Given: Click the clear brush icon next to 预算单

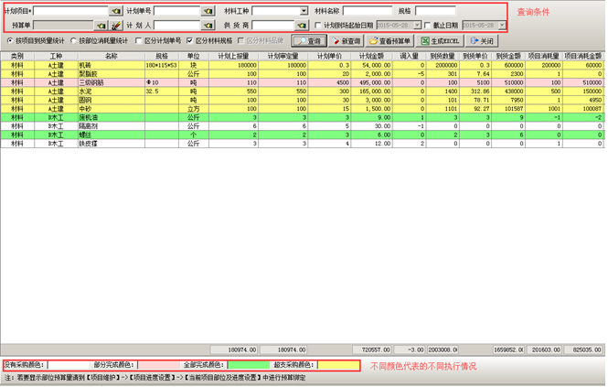Looking at the screenshot, I should 116,26.
